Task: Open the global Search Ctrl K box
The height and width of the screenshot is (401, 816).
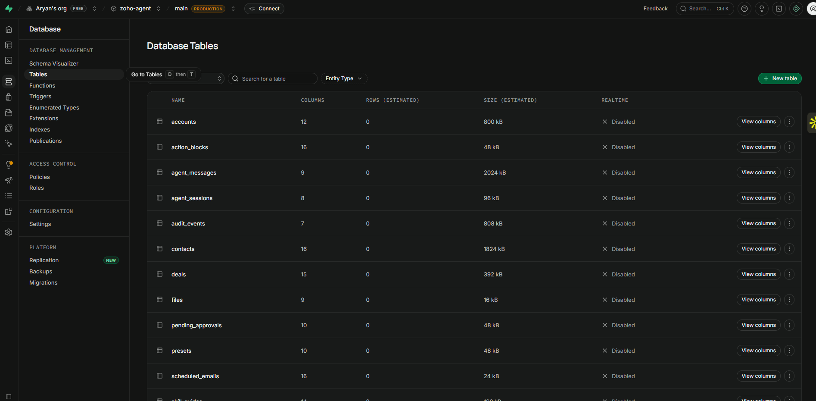Action: (x=705, y=9)
